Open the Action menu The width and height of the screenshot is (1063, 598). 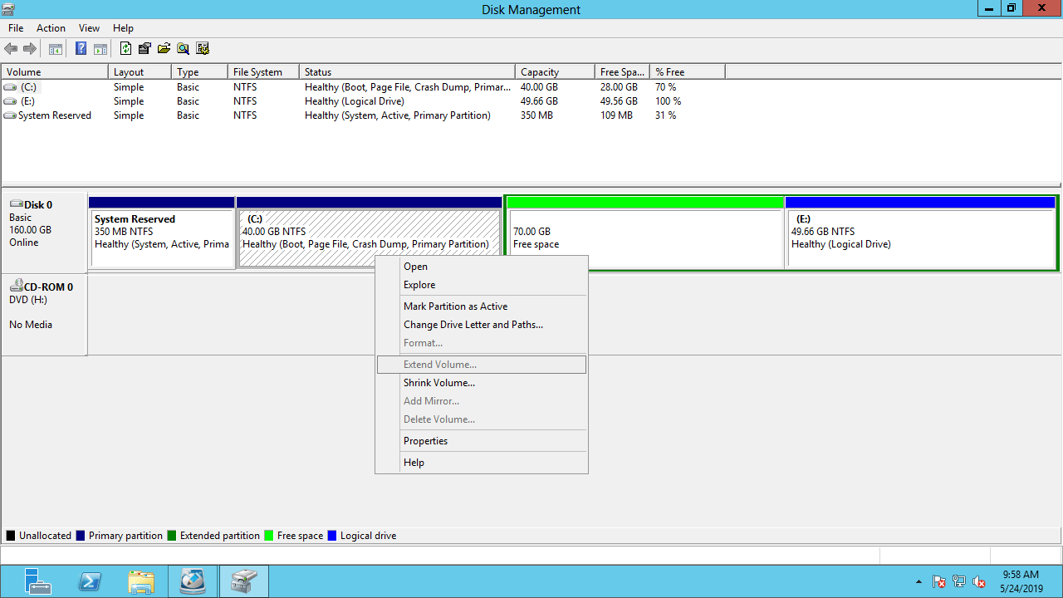click(x=51, y=28)
